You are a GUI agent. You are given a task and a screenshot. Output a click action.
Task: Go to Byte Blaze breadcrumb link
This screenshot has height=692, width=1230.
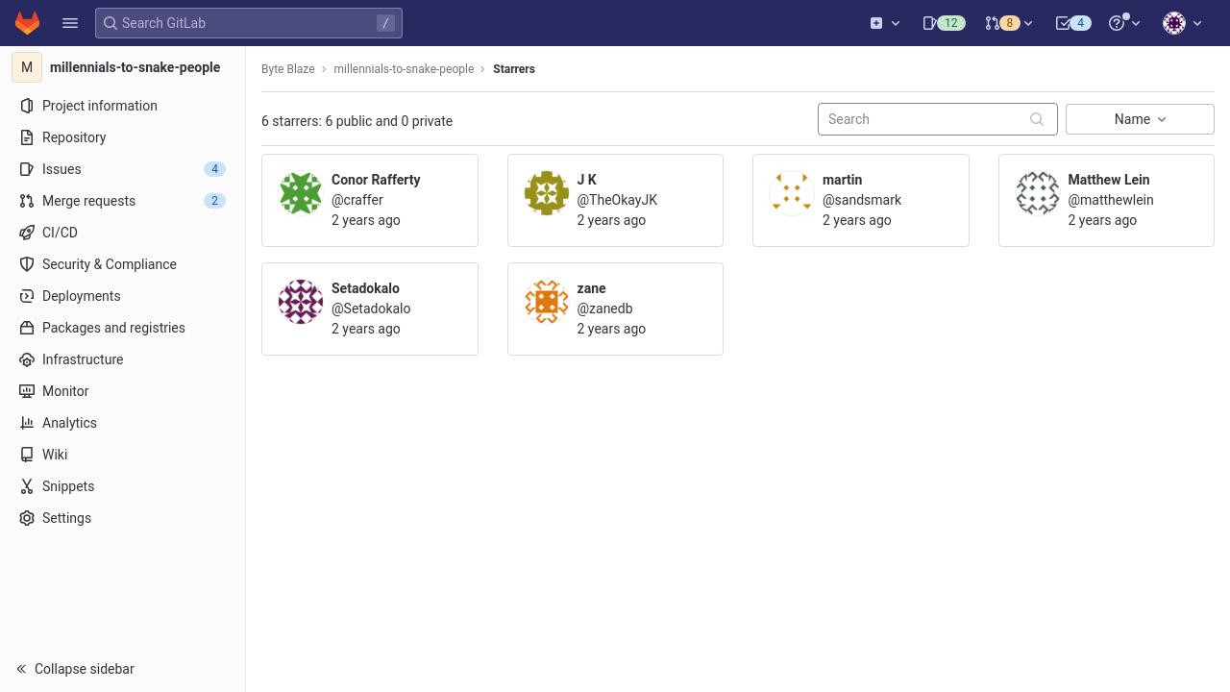288,69
